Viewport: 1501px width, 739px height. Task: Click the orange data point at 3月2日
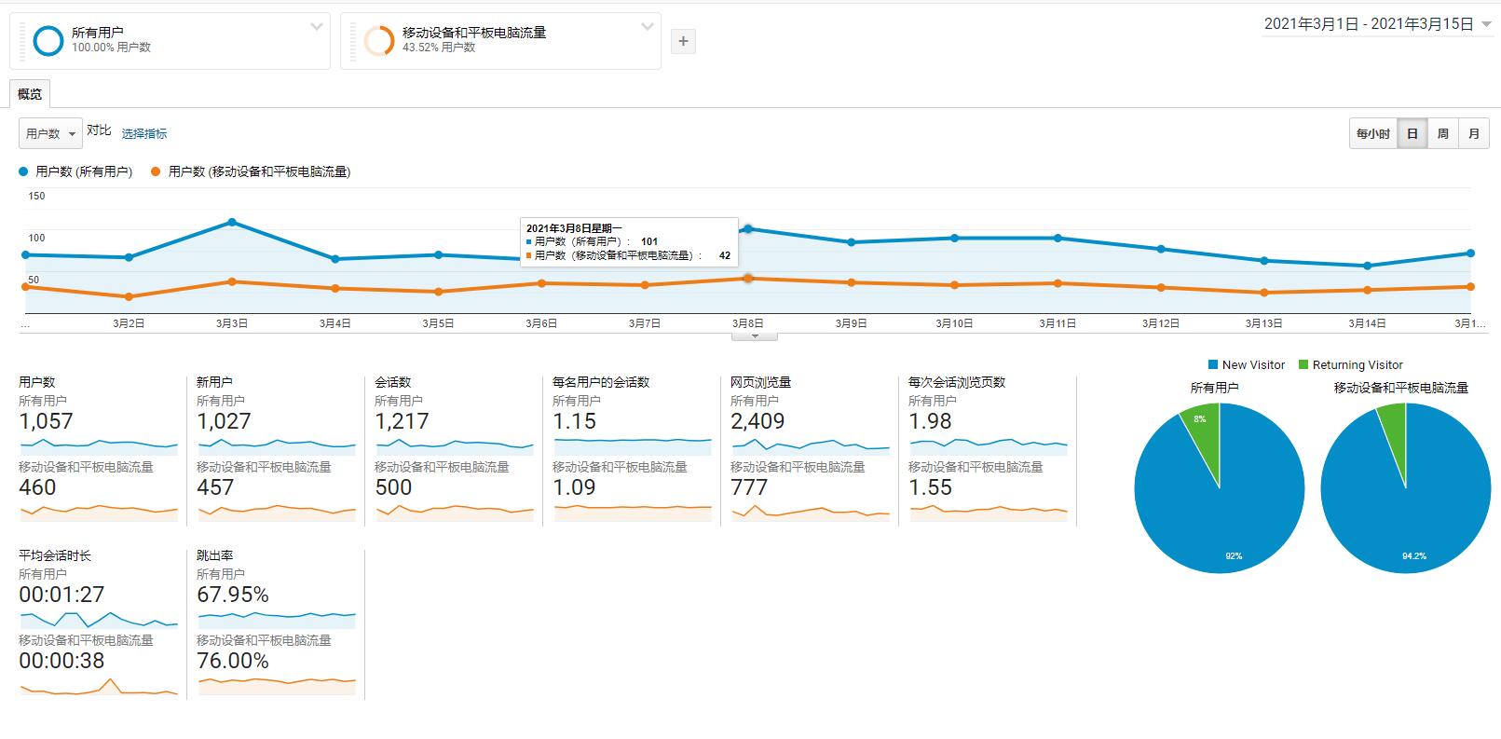[x=129, y=296]
